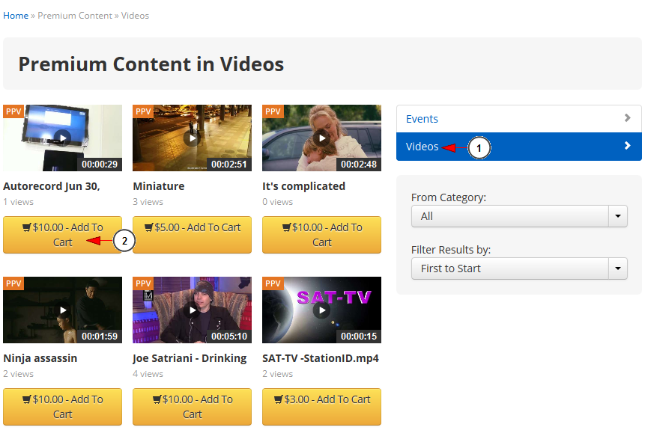Click the 00:00:29 duration label
648x439 pixels.
(x=100, y=165)
